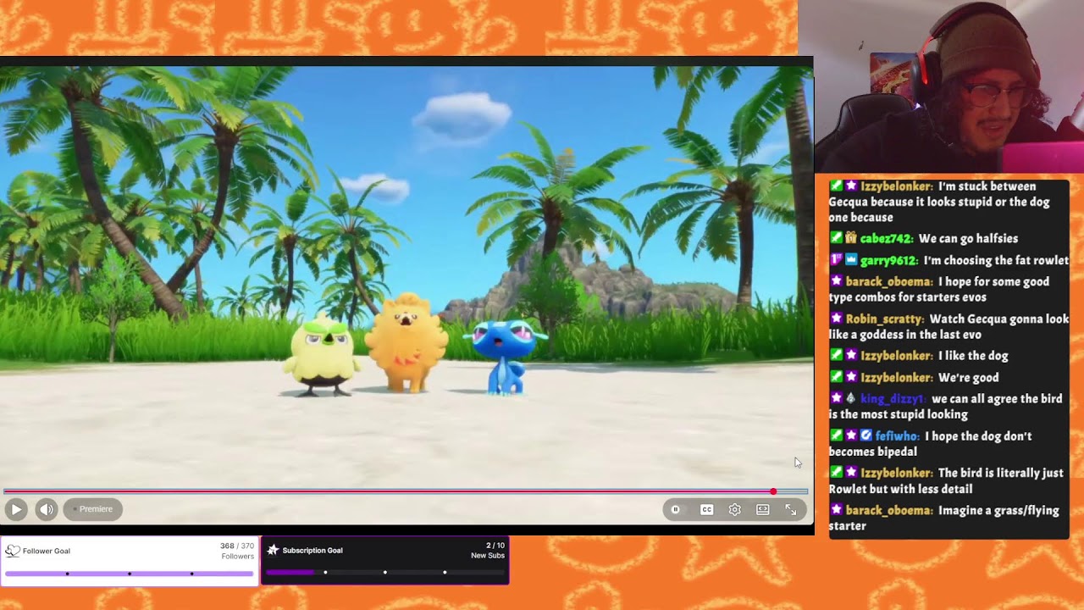The image size is (1084, 610).
Task: Click username garry9612 in chat
Action: pos(888,261)
